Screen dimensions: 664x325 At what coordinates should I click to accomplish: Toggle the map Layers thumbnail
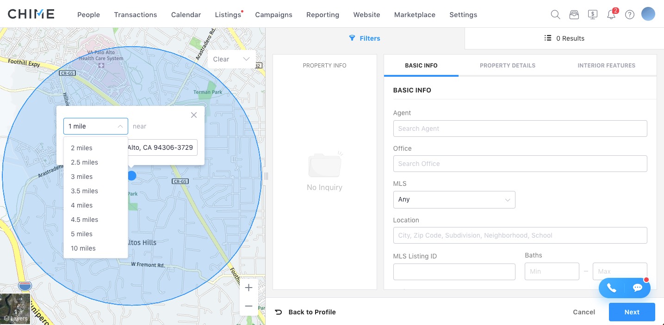point(15,308)
